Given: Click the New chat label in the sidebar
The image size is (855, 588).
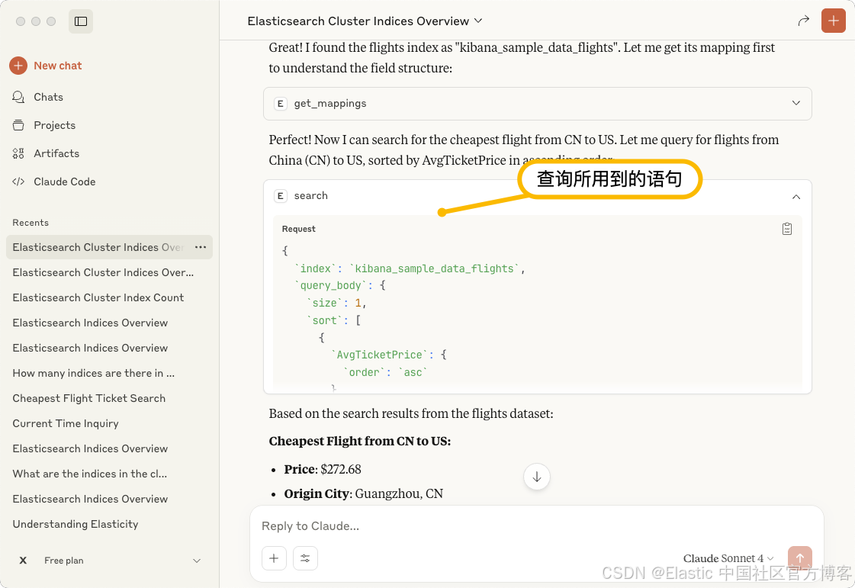Looking at the screenshot, I should tap(58, 66).
